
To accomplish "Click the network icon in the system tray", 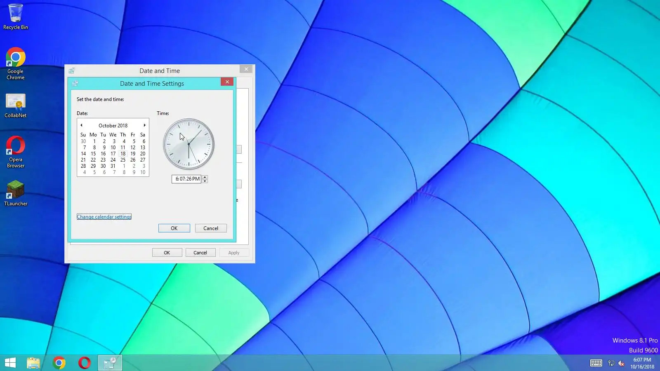I will (611, 363).
